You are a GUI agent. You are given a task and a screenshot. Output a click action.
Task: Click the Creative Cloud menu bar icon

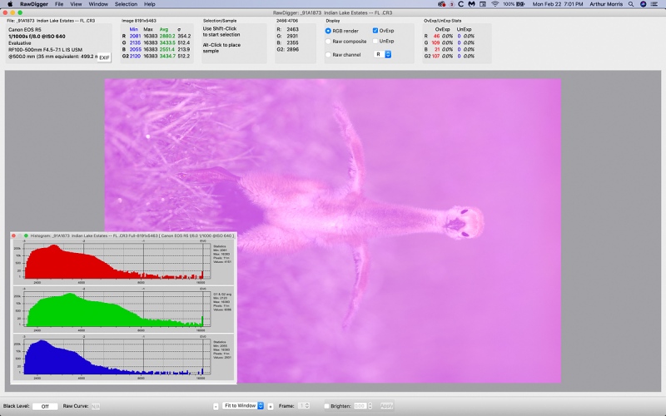coord(442,4)
